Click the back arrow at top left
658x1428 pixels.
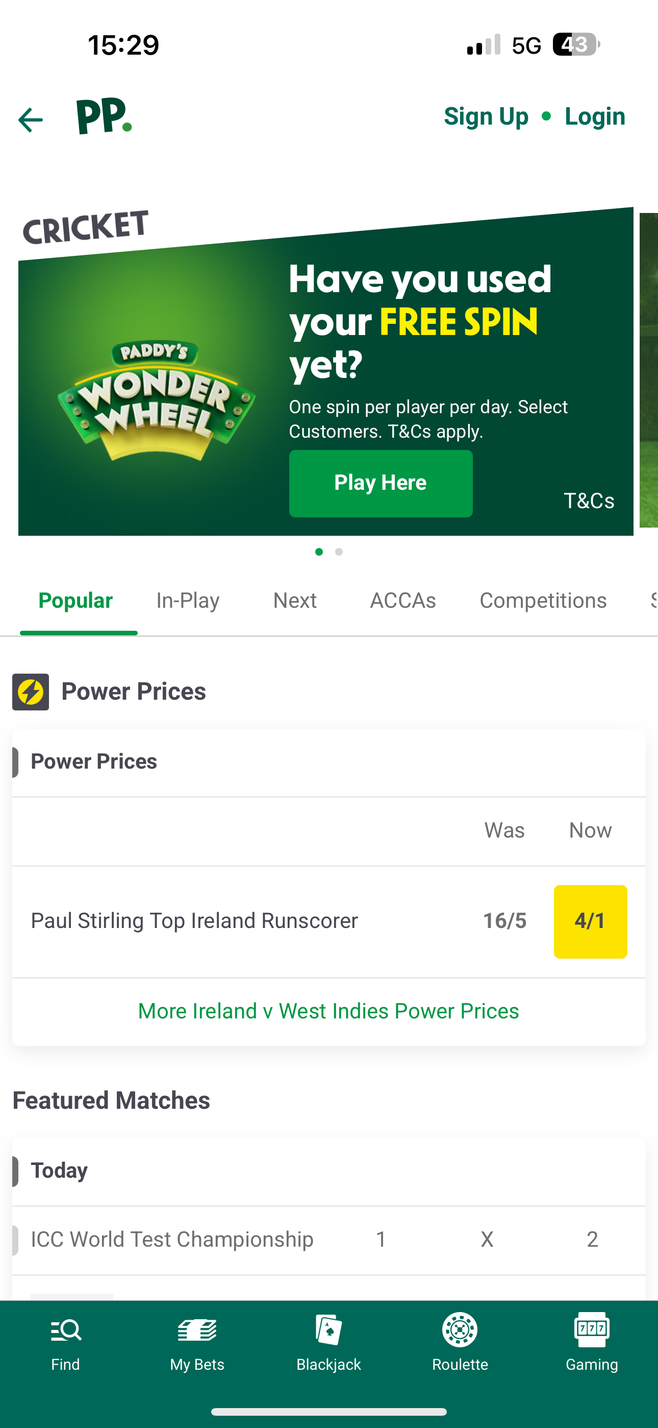point(31,118)
